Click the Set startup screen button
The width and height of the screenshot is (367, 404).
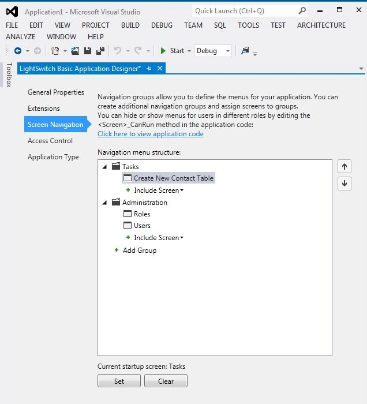tap(119, 381)
